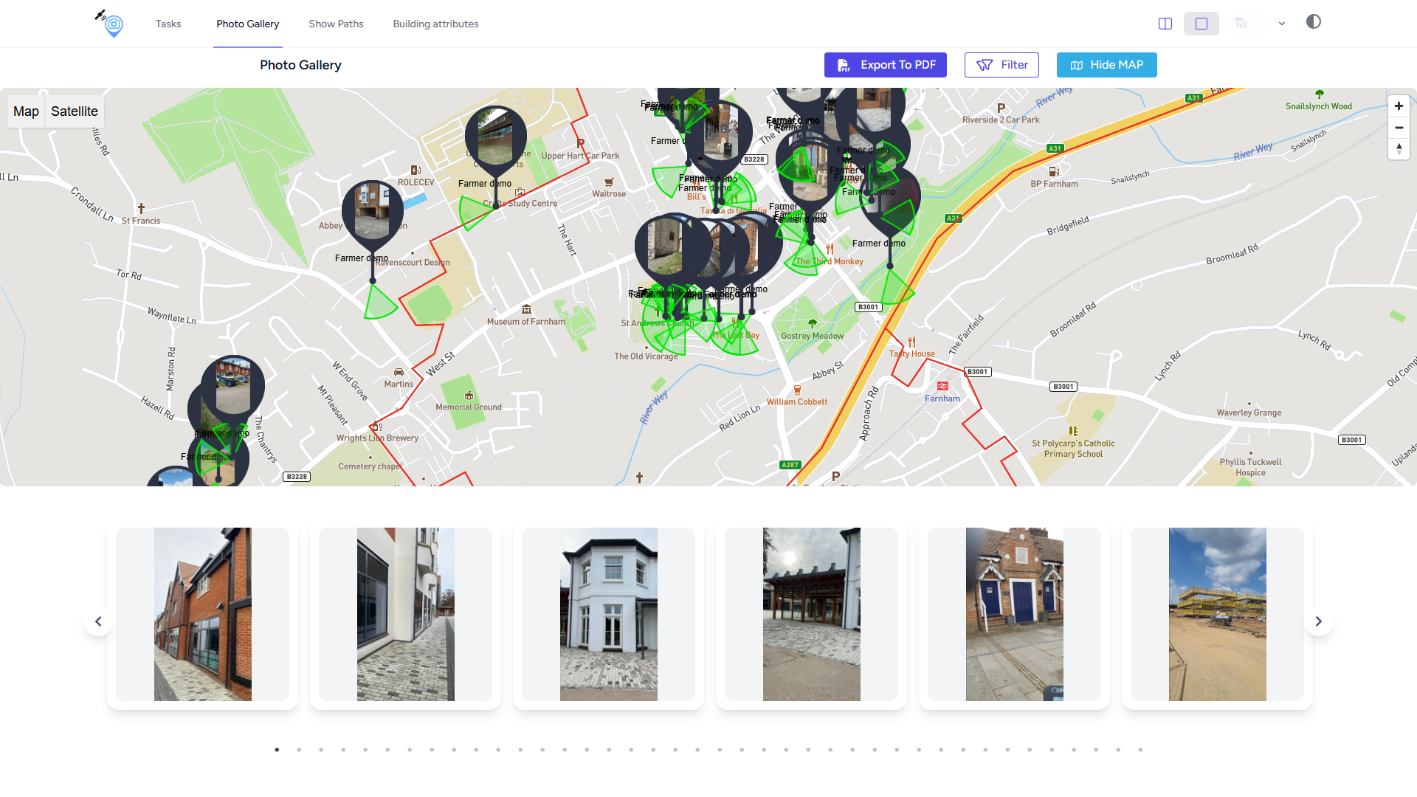Export the gallery to PDF
The image size is (1417, 797).
(885, 65)
